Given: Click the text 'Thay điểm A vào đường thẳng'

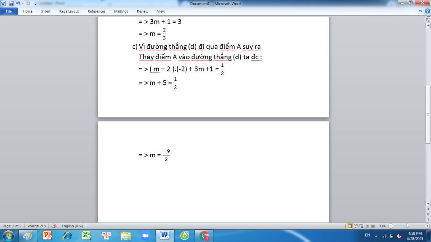Looking at the screenshot, I should tap(185, 57).
